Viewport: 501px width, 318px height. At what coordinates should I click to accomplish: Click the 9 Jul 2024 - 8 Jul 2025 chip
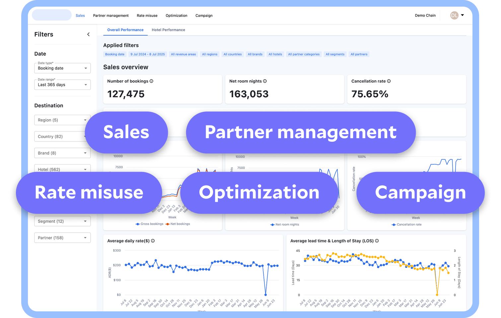[148, 54]
